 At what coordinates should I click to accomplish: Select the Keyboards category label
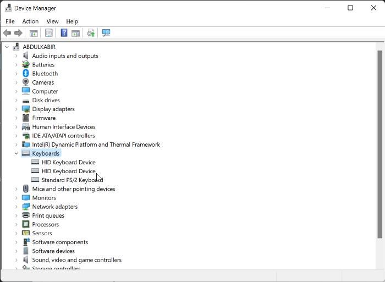click(x=46, y=153)
